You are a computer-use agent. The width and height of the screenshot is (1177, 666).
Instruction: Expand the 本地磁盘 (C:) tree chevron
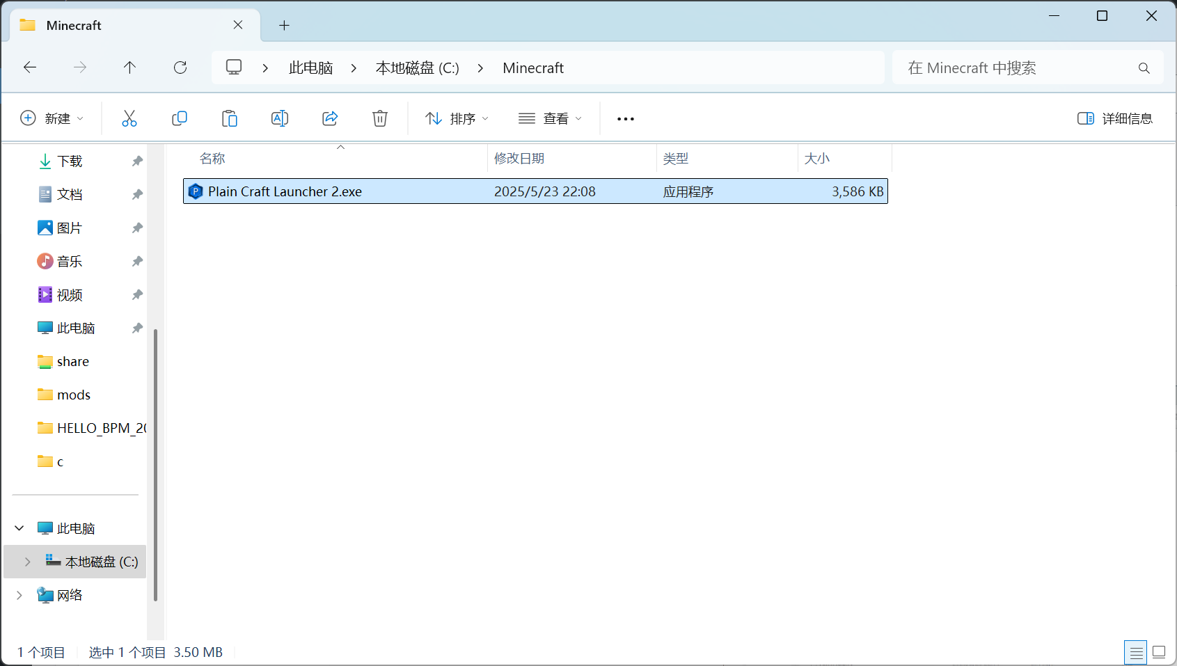28,562
